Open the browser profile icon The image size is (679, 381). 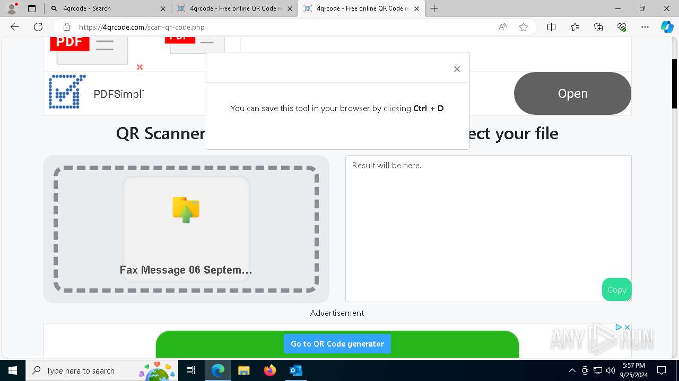(x=12, y=8)
